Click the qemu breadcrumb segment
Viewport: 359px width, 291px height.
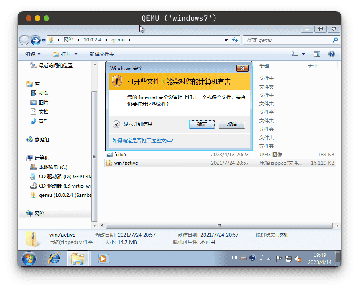(x=118, y=40)
